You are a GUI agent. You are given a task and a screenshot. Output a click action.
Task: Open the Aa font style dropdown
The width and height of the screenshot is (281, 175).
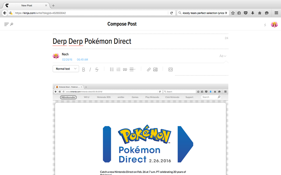(x=223, y=56)
